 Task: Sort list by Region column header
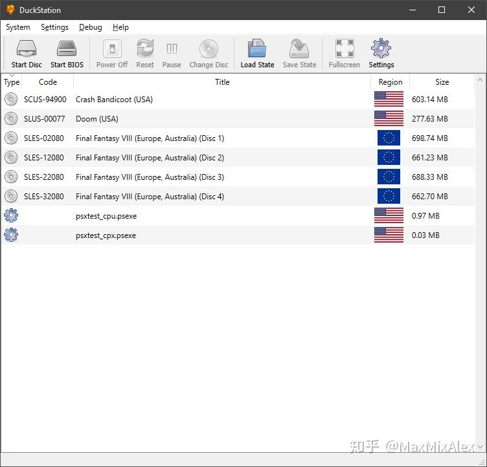(390, 82)
